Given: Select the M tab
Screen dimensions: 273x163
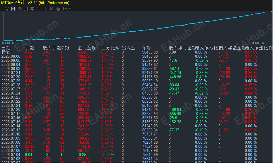Looking at the screenshot, I should [52, 9].
